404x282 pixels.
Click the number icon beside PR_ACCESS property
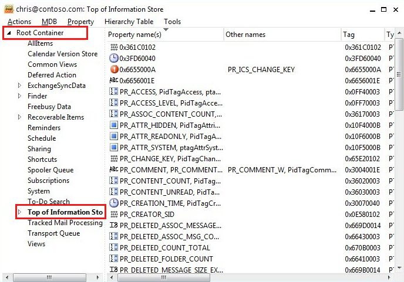point(114,91)
